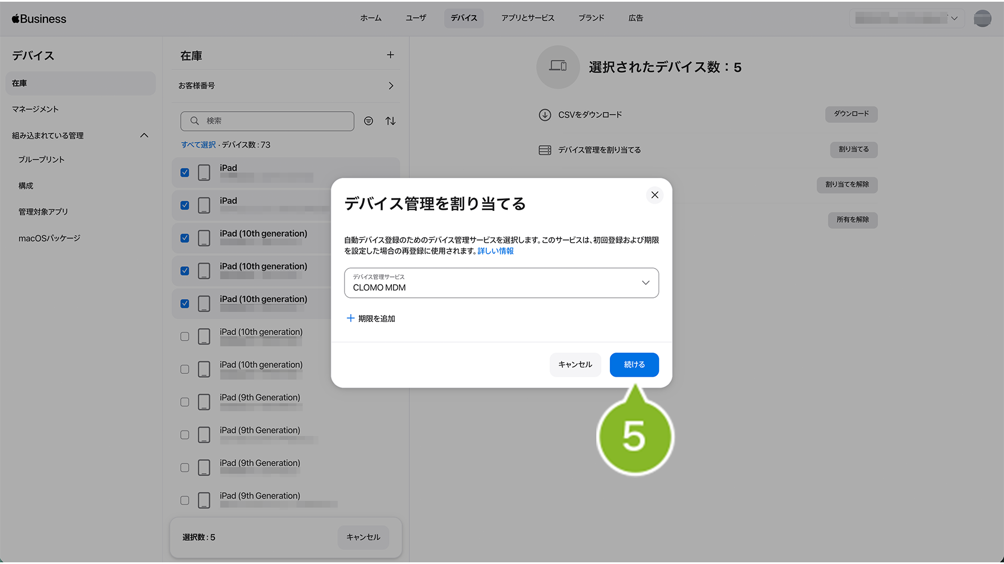The width and height of the screenshot is (1004, 564).
Task: Collapse the 組み込まれている管理 section
Action: (x=144, y=135)
